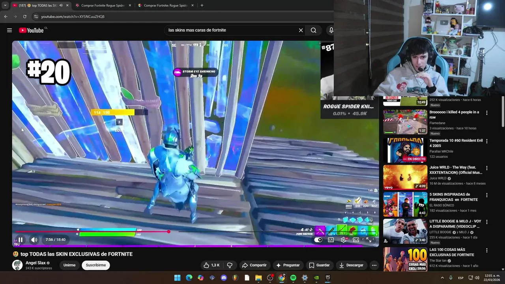Viewport: 505px width, 284px height.
Task: Go to the YouTube home logo
Action: (31, 30)
